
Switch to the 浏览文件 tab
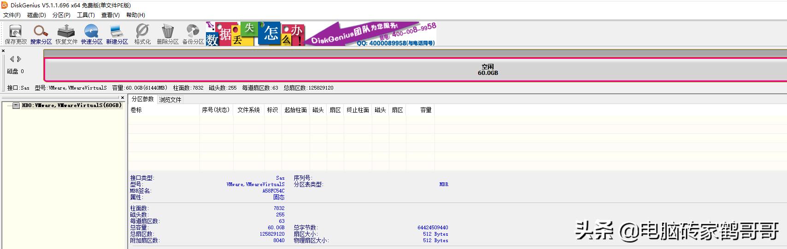pyautogui.click(x=170, y=100)
